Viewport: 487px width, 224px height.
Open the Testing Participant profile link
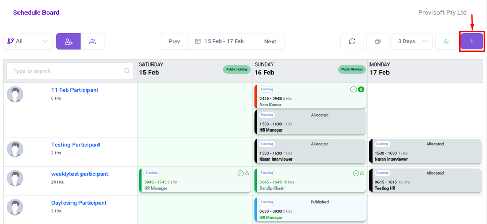(x=76, y=145)
